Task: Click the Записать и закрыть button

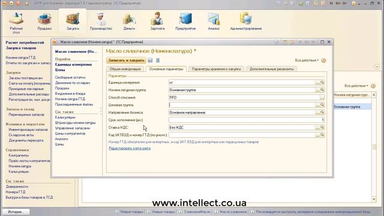Action: pyautogui.click(x=126, y=60)
